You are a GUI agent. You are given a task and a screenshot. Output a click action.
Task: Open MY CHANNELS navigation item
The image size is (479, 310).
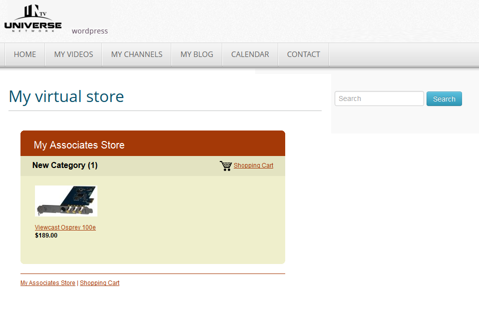[136, 54]
